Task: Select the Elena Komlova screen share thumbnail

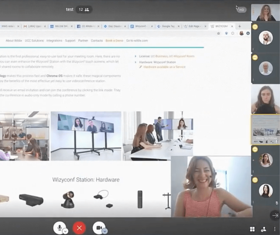Action: 265,129
